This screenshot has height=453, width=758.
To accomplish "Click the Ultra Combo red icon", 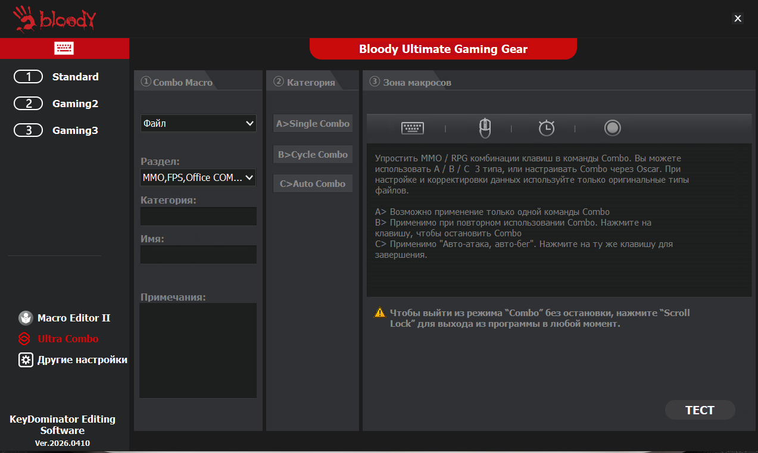I will pyautogui.click(x=25, y=339).
